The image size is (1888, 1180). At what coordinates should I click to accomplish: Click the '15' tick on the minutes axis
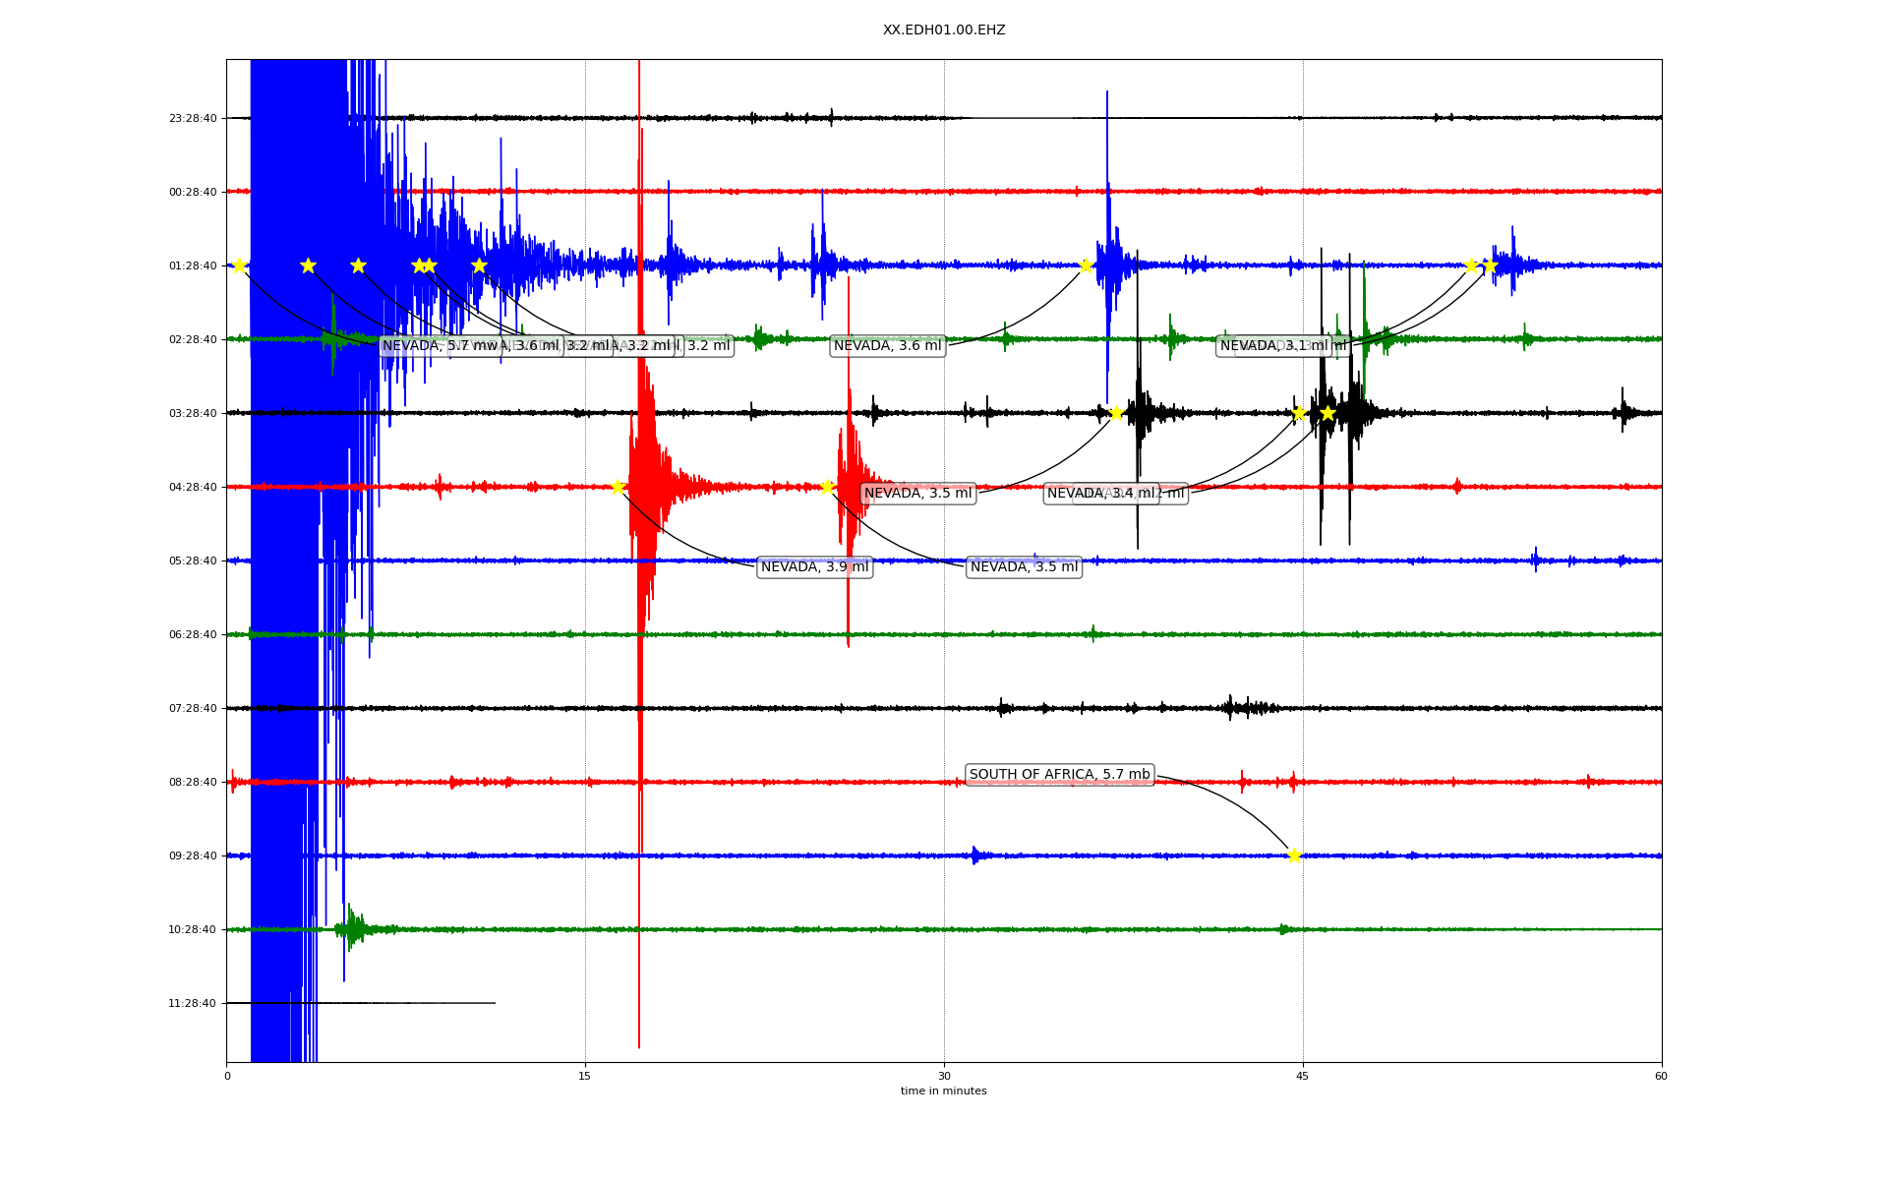pyautogui.click(x=585, y=1076)
